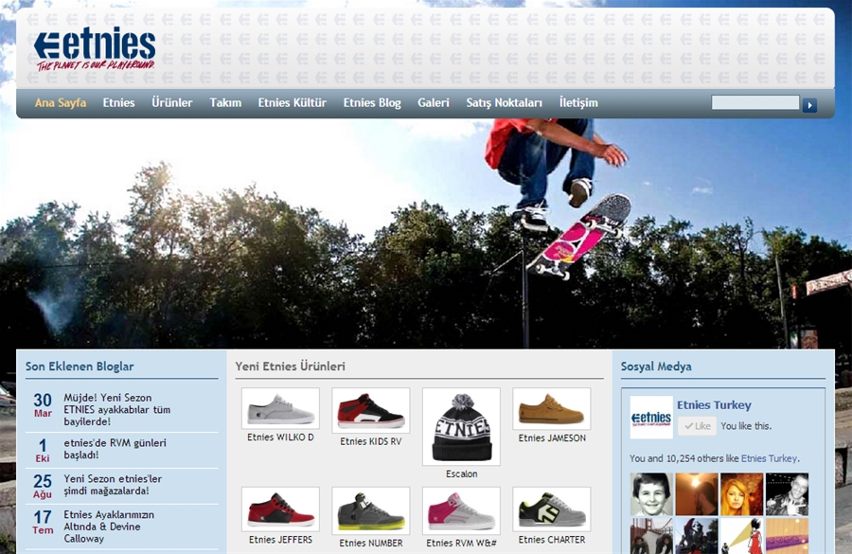Open blog post Yeni Sezon etnies'ler şimdi mağazalarda
The height and width of the screenshot is (554, 852).
click(113, 485)
